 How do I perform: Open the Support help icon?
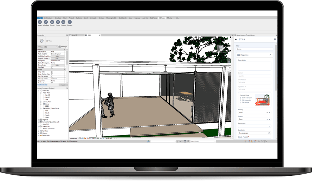pos(70,22)
